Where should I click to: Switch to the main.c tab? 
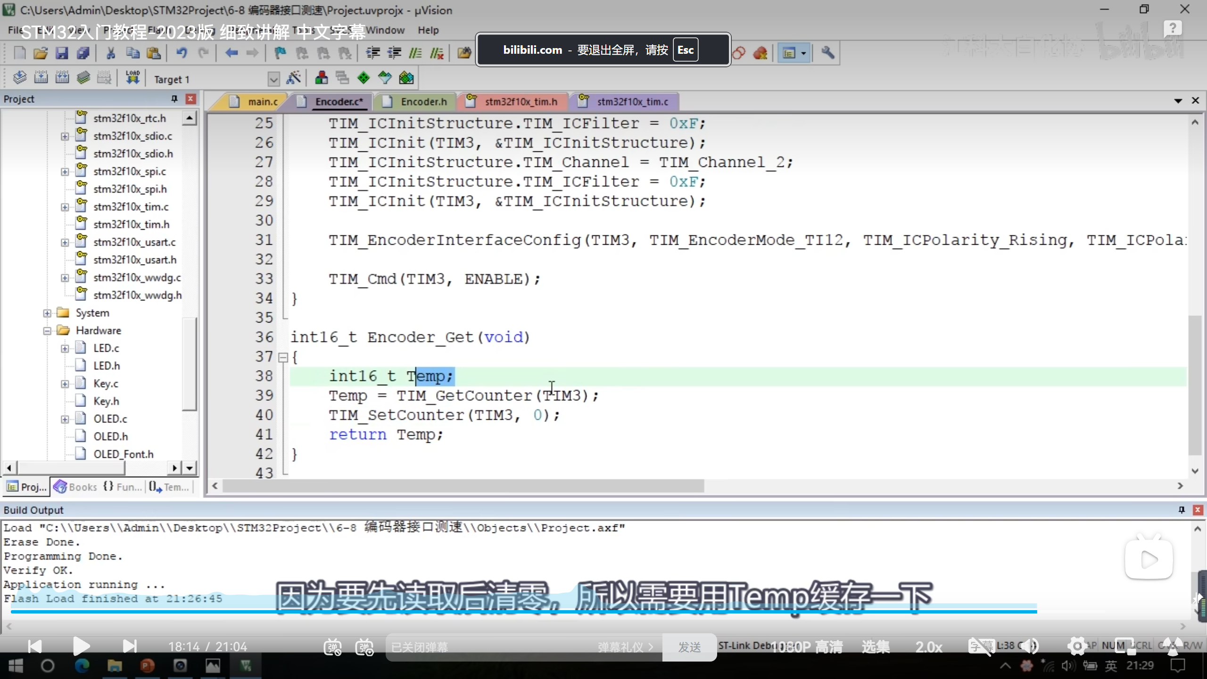[262, 102]
